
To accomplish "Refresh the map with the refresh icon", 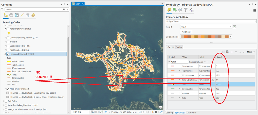I will click(161, 112).
